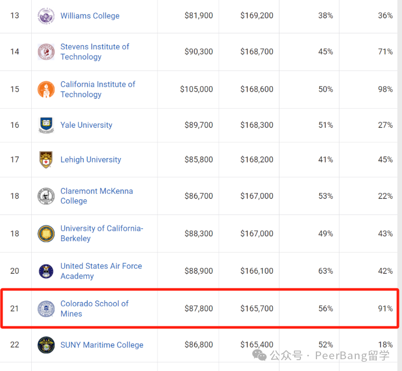This screenshot has height=371, width=402.
Task: Follow the Yale University link
Action: click(86, 125)
